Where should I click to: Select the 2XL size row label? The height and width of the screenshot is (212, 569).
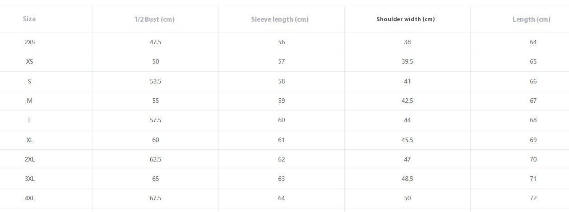click(30, 159)
